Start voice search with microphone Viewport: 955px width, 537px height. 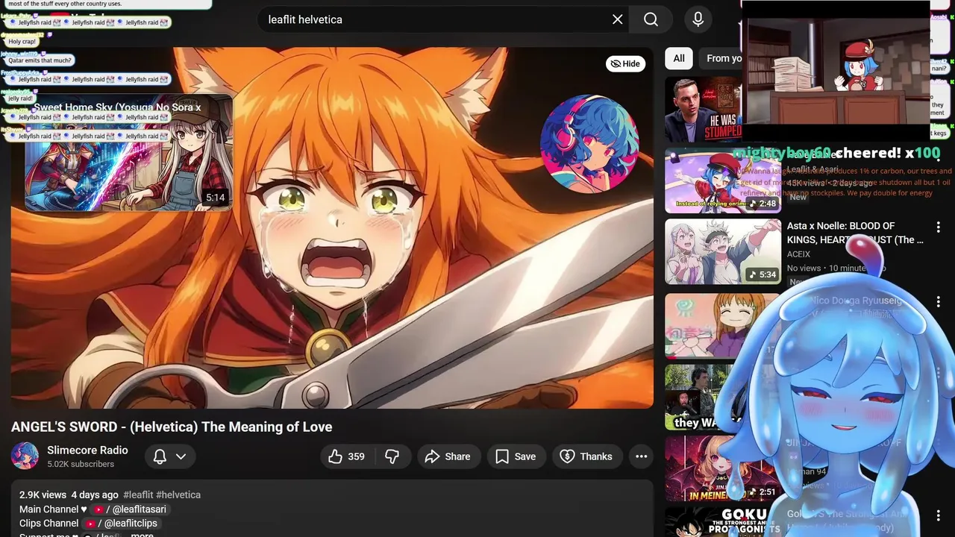[x=698, y=19]
